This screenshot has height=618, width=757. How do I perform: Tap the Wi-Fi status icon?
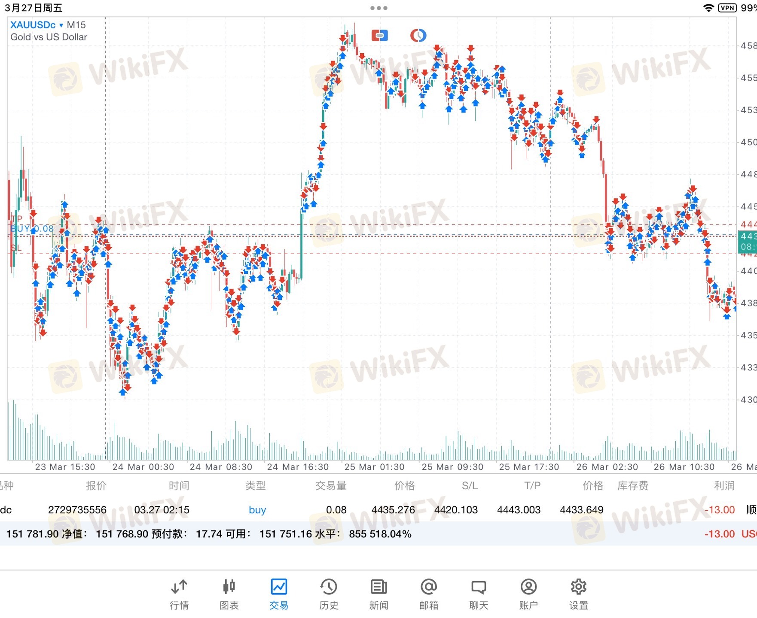click(x=708, y=8)
